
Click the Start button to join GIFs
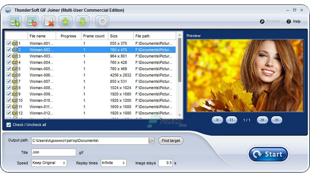(x=268, y=154)
